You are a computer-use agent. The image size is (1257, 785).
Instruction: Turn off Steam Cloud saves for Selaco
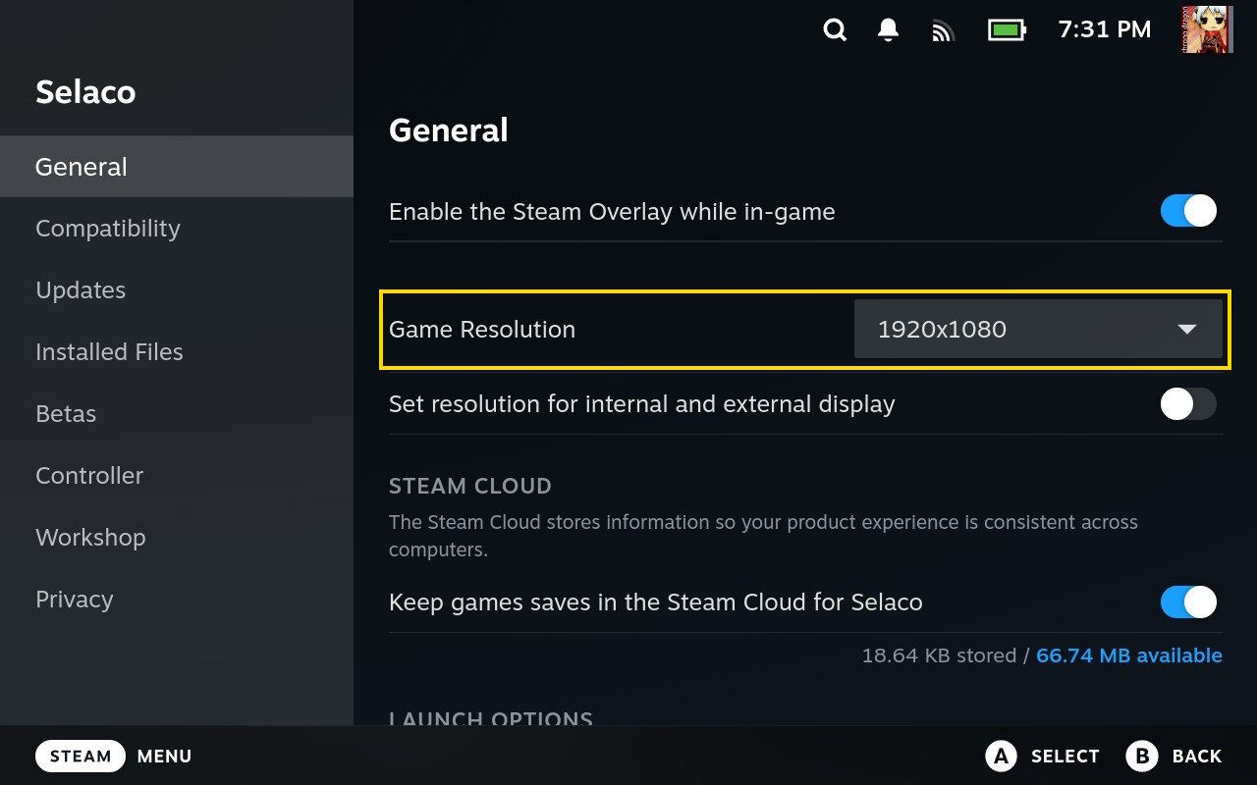click(1188, 602)
